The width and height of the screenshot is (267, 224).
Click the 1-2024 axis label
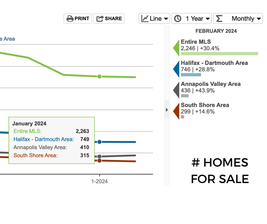(x=99, y=181)
